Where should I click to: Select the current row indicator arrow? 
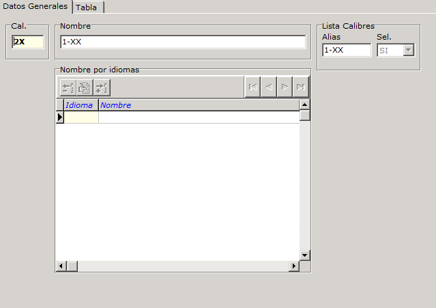(59, 117)
